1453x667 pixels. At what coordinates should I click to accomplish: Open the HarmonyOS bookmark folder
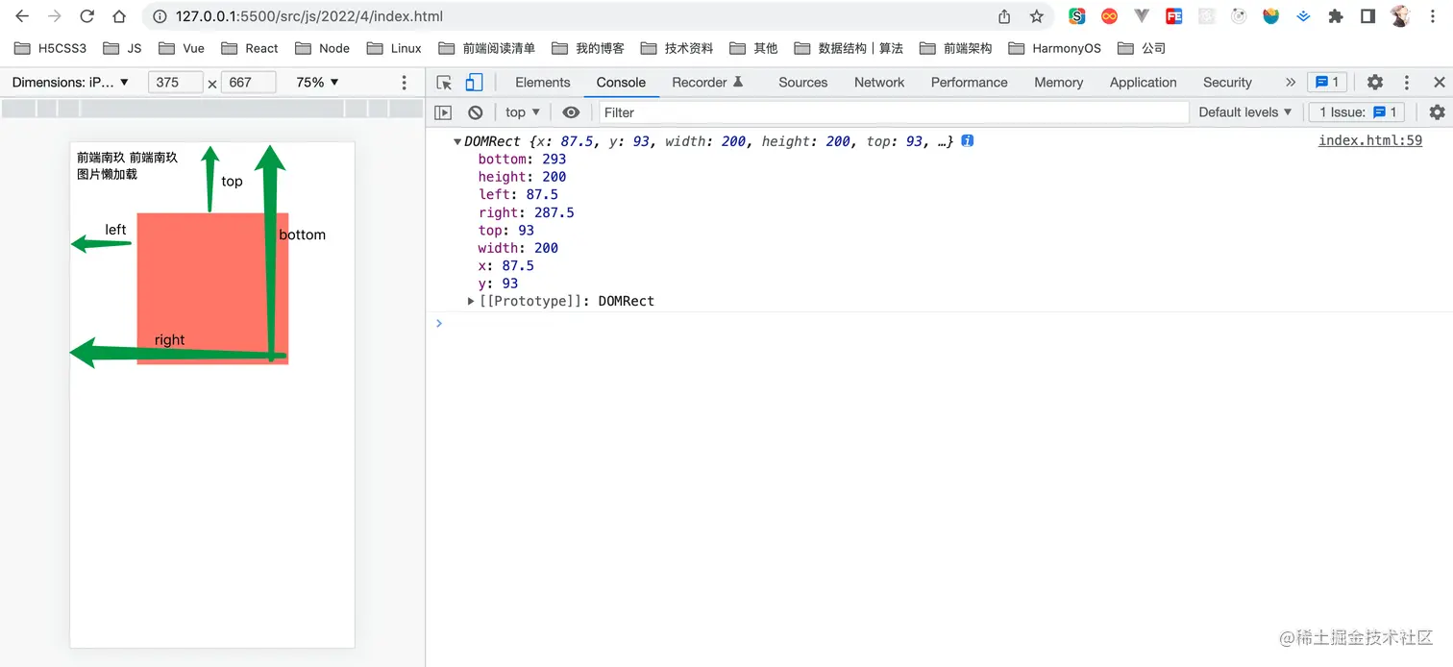point(1054,48)
